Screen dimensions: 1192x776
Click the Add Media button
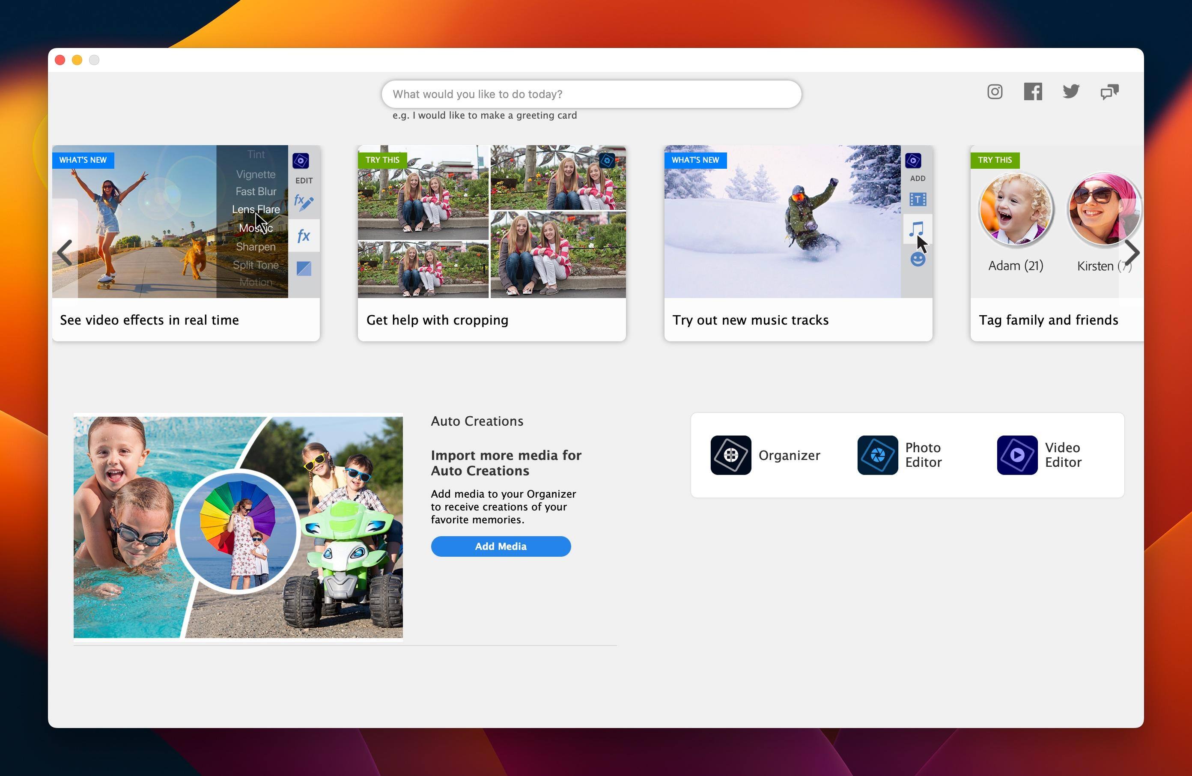pyautogui.click(x=501, y=546)
